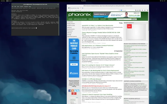Image resolution: width=167 pixels, height=104 pixels.
Task: Open the Google Plus icon
Action: (x=74, y=93)
